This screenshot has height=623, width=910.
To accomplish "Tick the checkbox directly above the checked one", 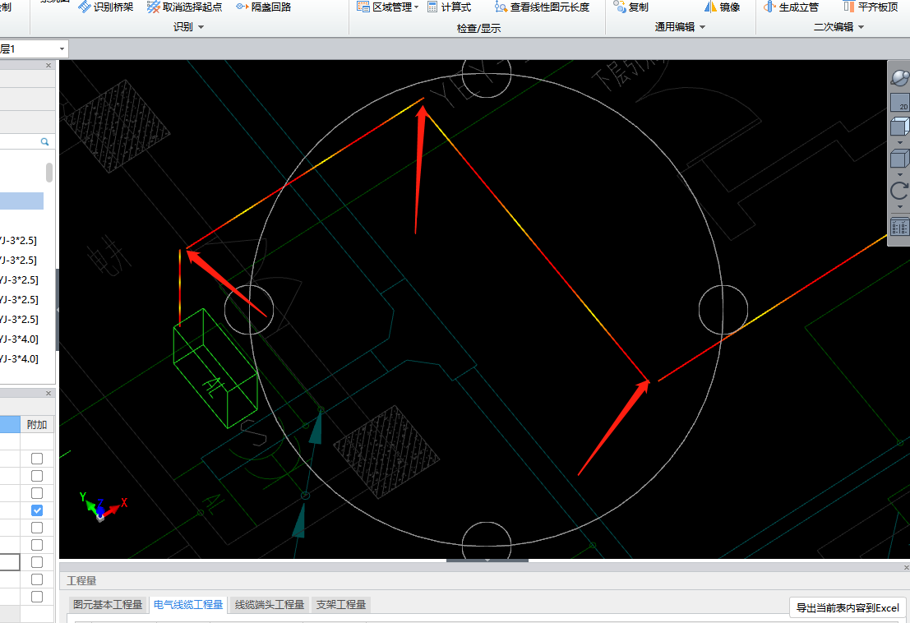I will pyautogui.click(x=37, y=493).
